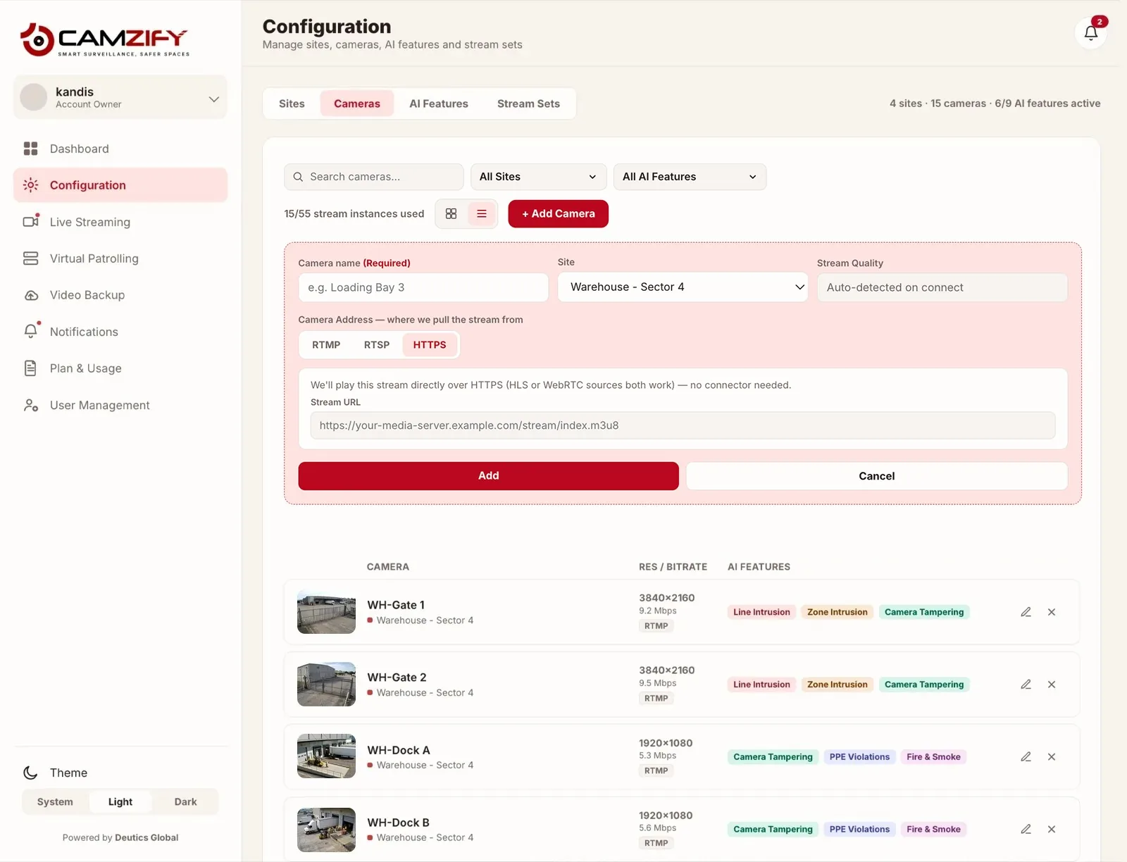
Task: Open the WH-Gate 1 camera thumbnail
Action: pos(326,612)
